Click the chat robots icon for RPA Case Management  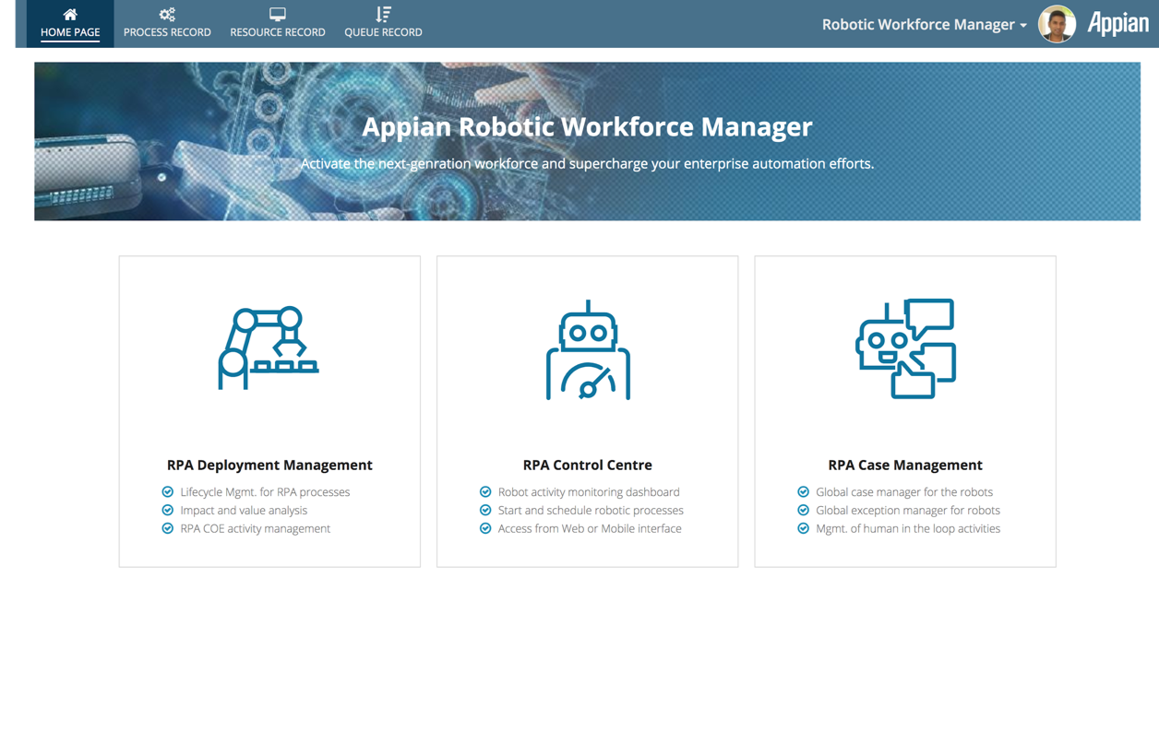pos(905,348)
